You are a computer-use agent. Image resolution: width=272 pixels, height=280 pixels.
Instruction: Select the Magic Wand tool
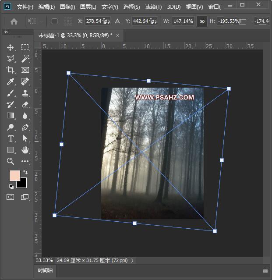[25, 59]
